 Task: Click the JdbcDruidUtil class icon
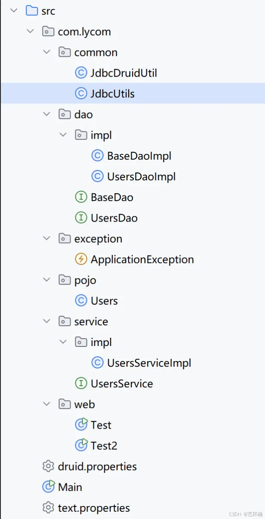tap(81, 73)
